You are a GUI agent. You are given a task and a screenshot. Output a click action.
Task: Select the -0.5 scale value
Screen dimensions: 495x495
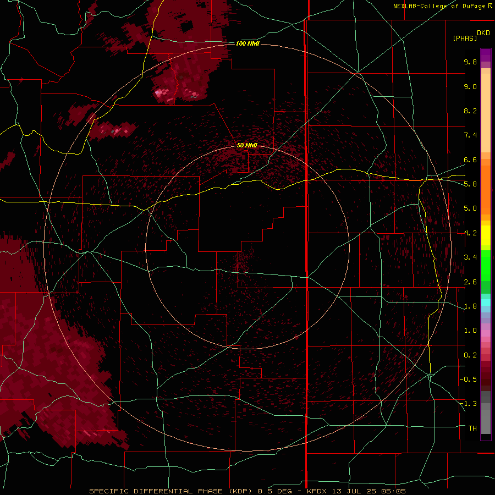pyautogui.click(x=468, y=380)
